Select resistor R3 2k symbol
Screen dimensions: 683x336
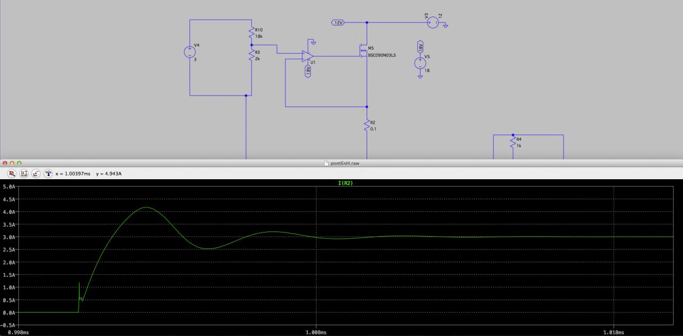[250, 55]
